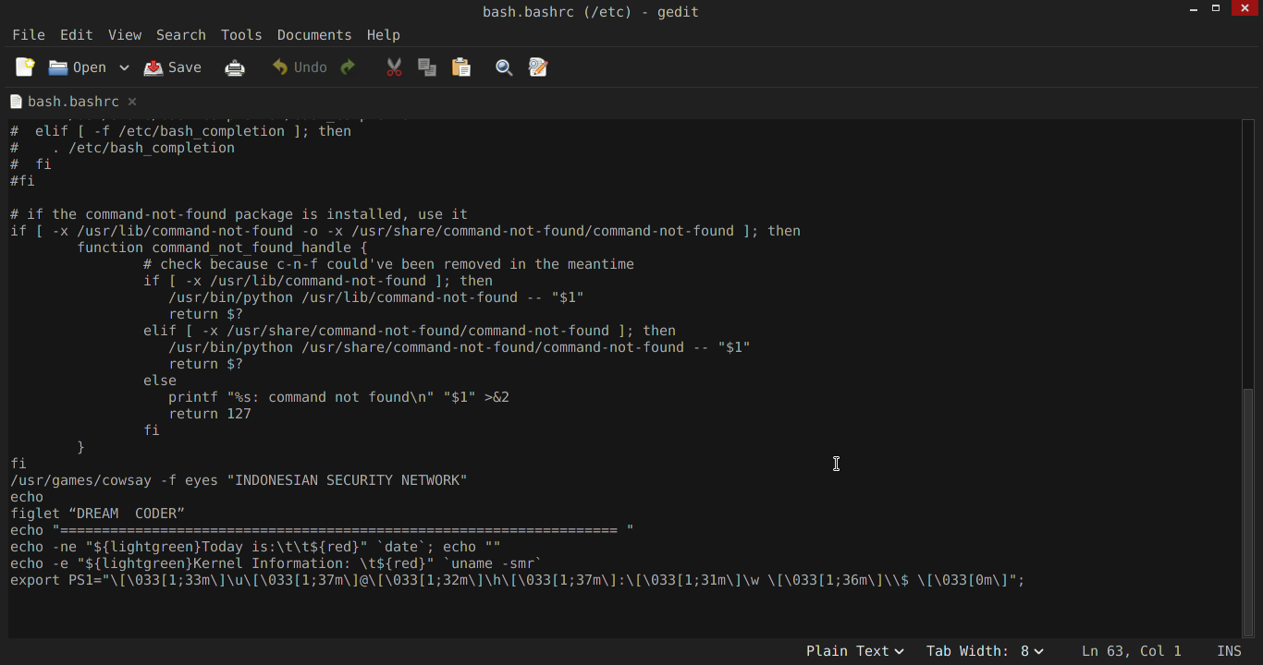This screenshot has height=665, width=1263.
Task: Open Find using the magnifier icon
Action: pyautogui.click(x=504, y=66)
